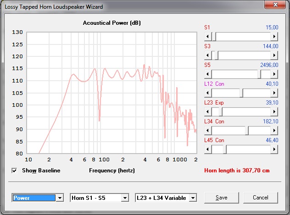Click the Cancel button
The height and width of the screenshot is (215, 290).
coord(261,198)
